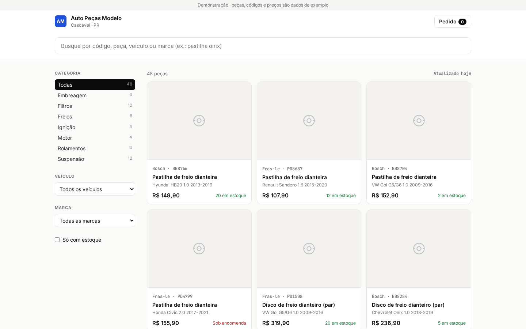Click placeholder image icon of Bosch BB8284 card
Image resolution: width=526 pixels, height=329 pixels.
click(419, 249)
